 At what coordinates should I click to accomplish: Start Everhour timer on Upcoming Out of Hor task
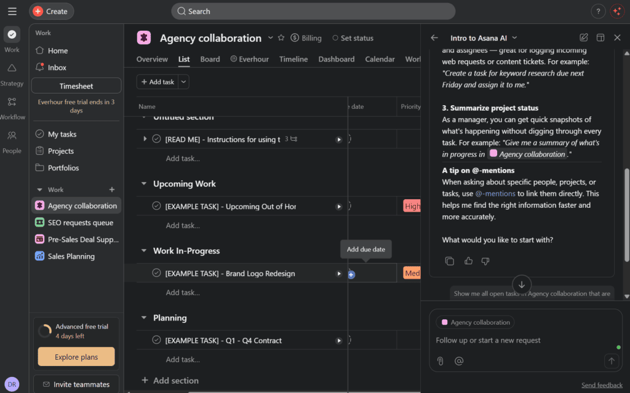click(x=339, y=207)
